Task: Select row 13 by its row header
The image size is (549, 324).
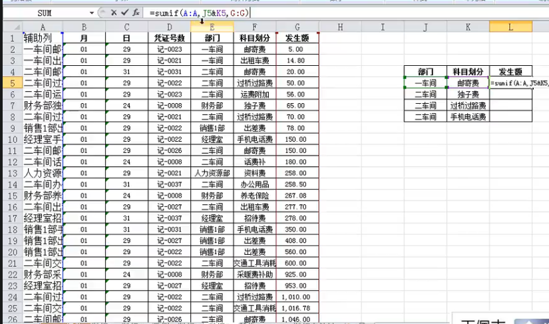Action: click(x=11, y=173)
